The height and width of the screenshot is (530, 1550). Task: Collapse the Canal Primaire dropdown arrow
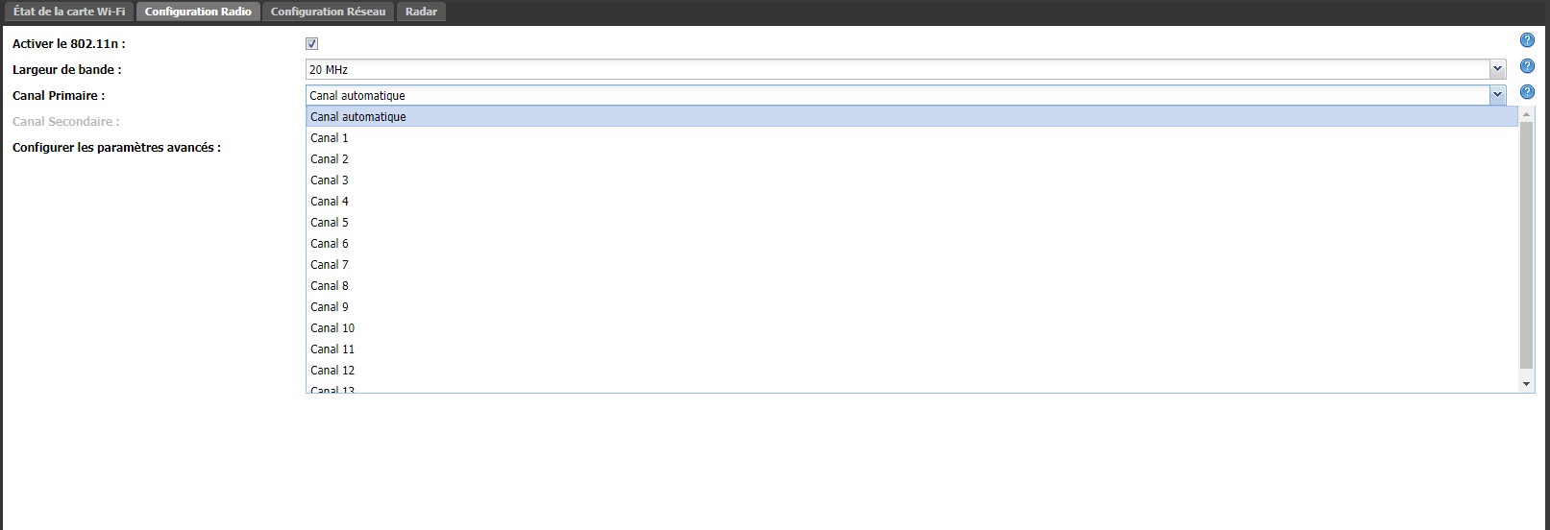[x=1497, y=95]
